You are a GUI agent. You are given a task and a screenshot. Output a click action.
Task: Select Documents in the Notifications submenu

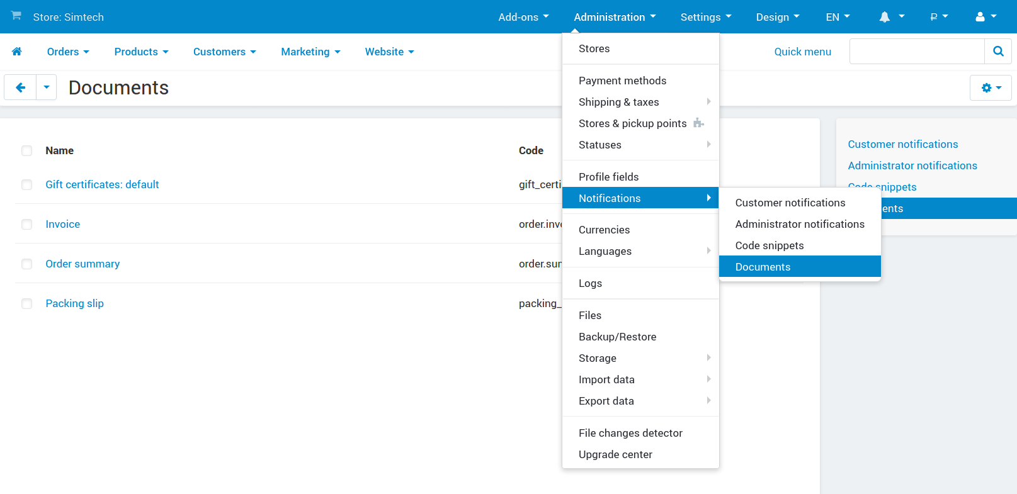tap(800, 267)
